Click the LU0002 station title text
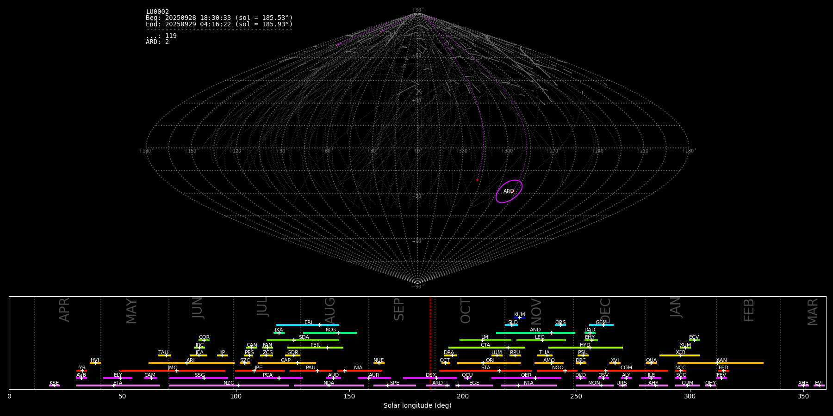 coord(157,12)
